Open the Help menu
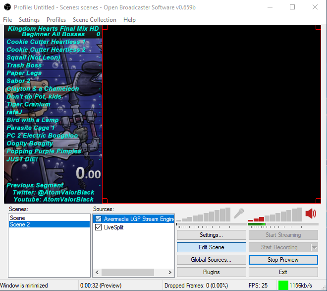327x291 pixels. [129, 20]
